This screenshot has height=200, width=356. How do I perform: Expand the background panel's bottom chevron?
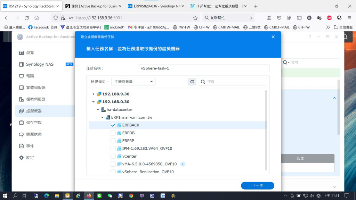coord(334,187)
